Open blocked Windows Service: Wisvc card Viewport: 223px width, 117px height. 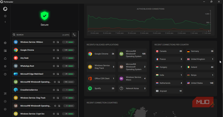click(x=132, y=78)
